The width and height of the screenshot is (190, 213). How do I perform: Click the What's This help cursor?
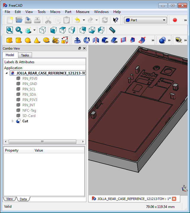point(116,20)
